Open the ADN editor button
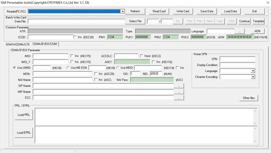This screenshot has height=153, width=271. [x=257, y=31]
